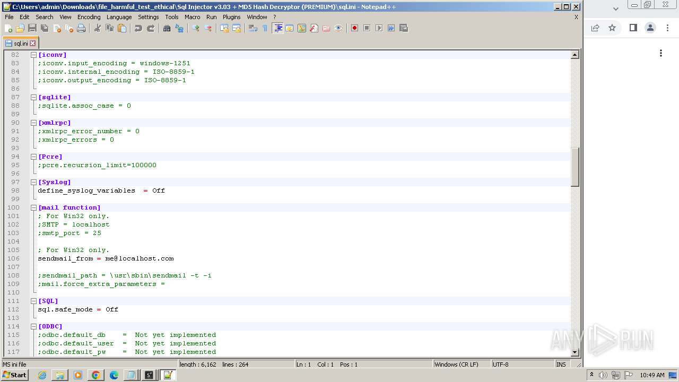
Task: Click the Playback macro icon
Action: point(379,28)
